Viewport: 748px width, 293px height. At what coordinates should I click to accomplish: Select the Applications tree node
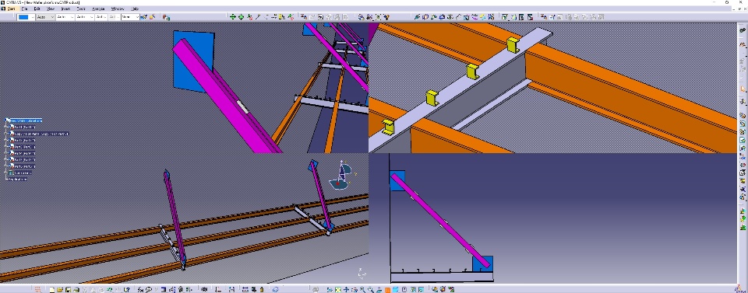(18, 180)
